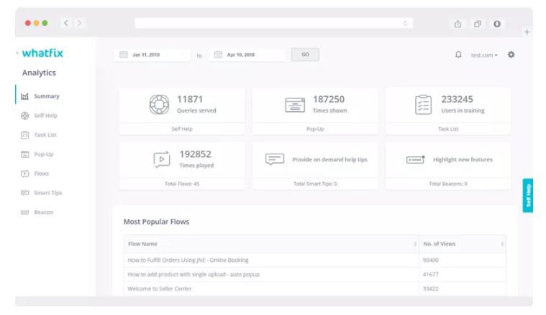The width and height of the screenshot is (546, 315).
Task: Click the whatfix logo
Action: click(42, 53)
